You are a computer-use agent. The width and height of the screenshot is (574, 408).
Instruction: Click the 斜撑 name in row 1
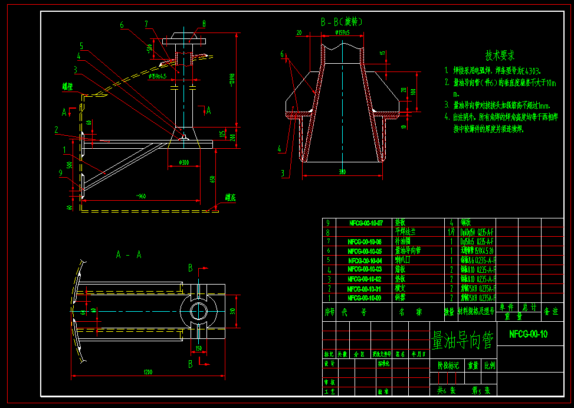coord(400,298)
